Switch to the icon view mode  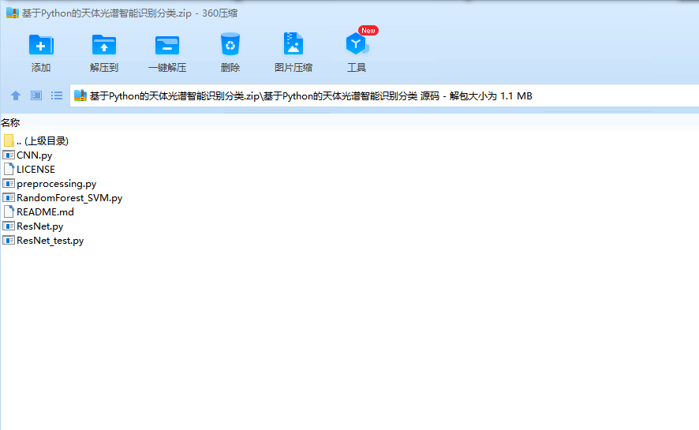(36, 95)
